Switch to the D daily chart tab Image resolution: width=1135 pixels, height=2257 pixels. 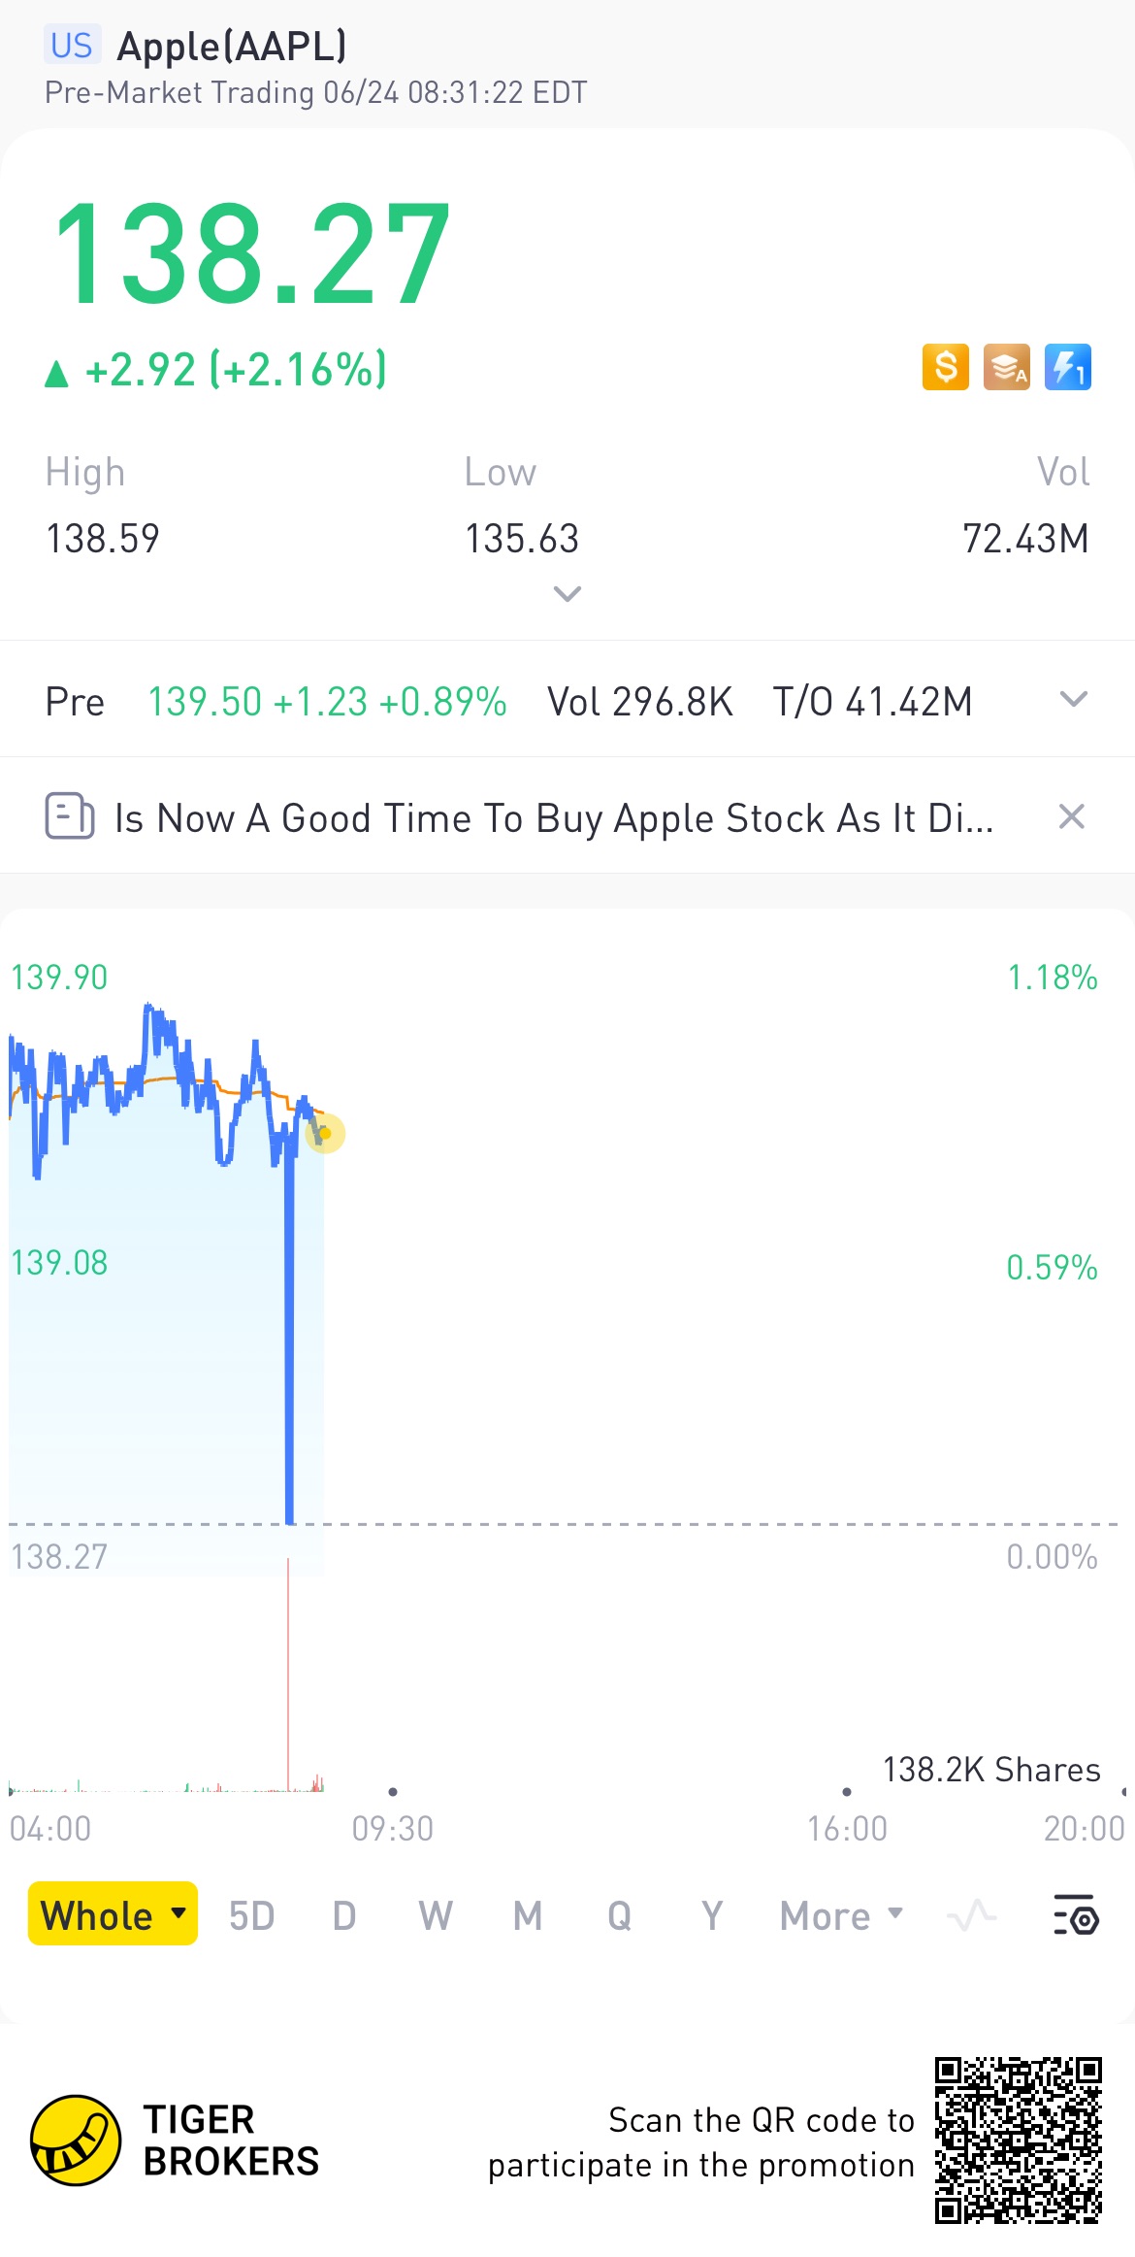[x=344, y=1916]
